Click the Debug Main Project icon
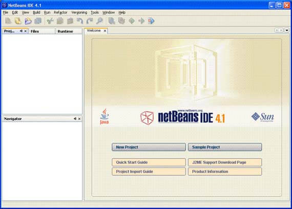Viewport: 292px width, 209px height. 141,21
